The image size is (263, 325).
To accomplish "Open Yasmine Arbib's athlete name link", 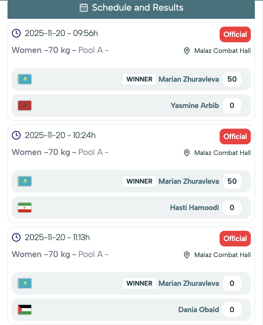I will [x=195, y=106].
